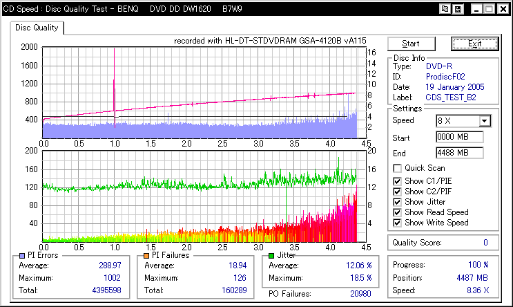The height and width of the screenshot is (307, 513).
Task: Toggle the Show C2/PIF checkbox
Action: tap(397, 191)
